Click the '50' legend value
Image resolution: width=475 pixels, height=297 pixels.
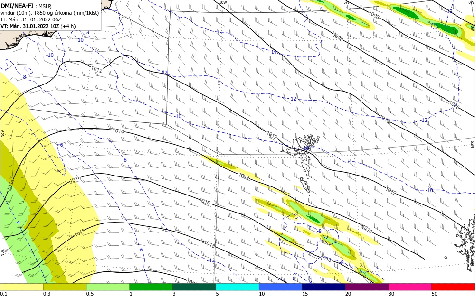coord(435,294)
